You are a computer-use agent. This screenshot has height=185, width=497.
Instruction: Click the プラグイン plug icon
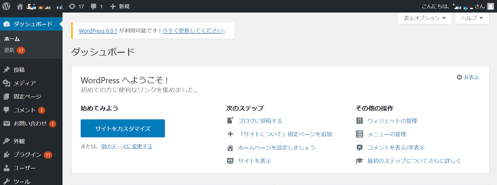pos(7,154)
